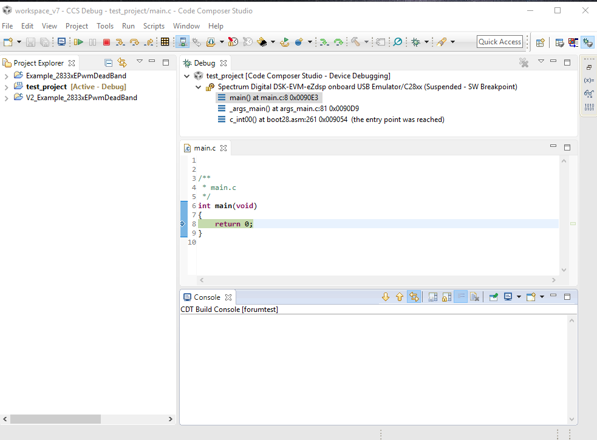The height and width of the screenshot is (440, 597).
Task: Select the _args_main() stack frame
Action: coord(288,109)
